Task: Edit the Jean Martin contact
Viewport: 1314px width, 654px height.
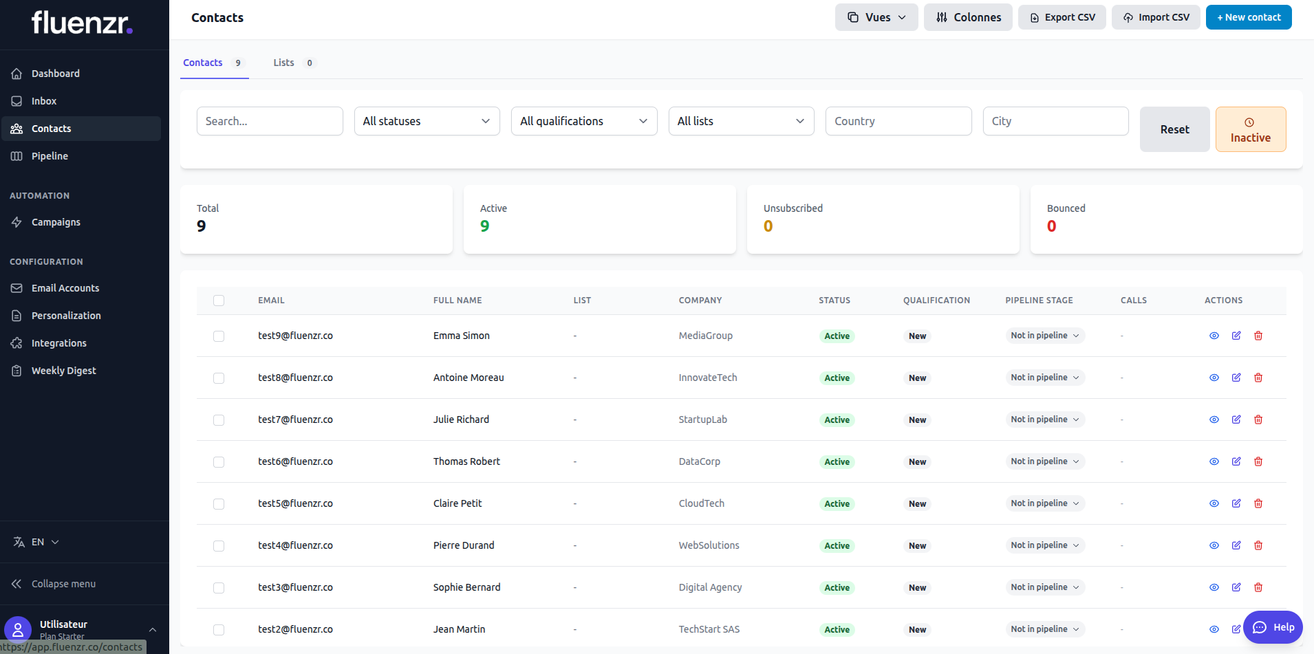Action: pos(1236,629)
